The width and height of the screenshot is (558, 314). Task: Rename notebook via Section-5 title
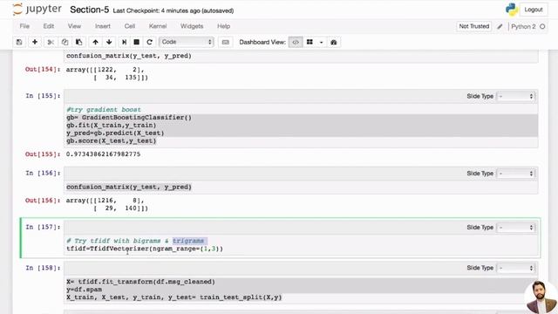(89, 10)
